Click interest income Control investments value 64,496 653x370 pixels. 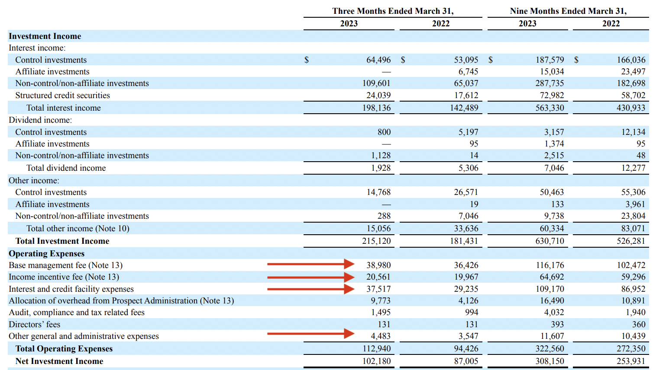coord(378,60)
